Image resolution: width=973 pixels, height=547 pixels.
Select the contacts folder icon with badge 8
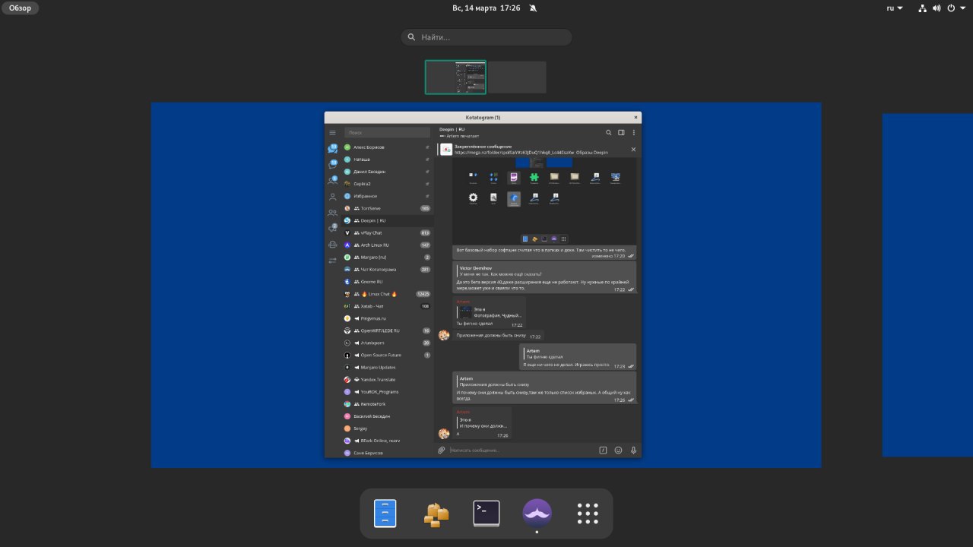(333, 180)
